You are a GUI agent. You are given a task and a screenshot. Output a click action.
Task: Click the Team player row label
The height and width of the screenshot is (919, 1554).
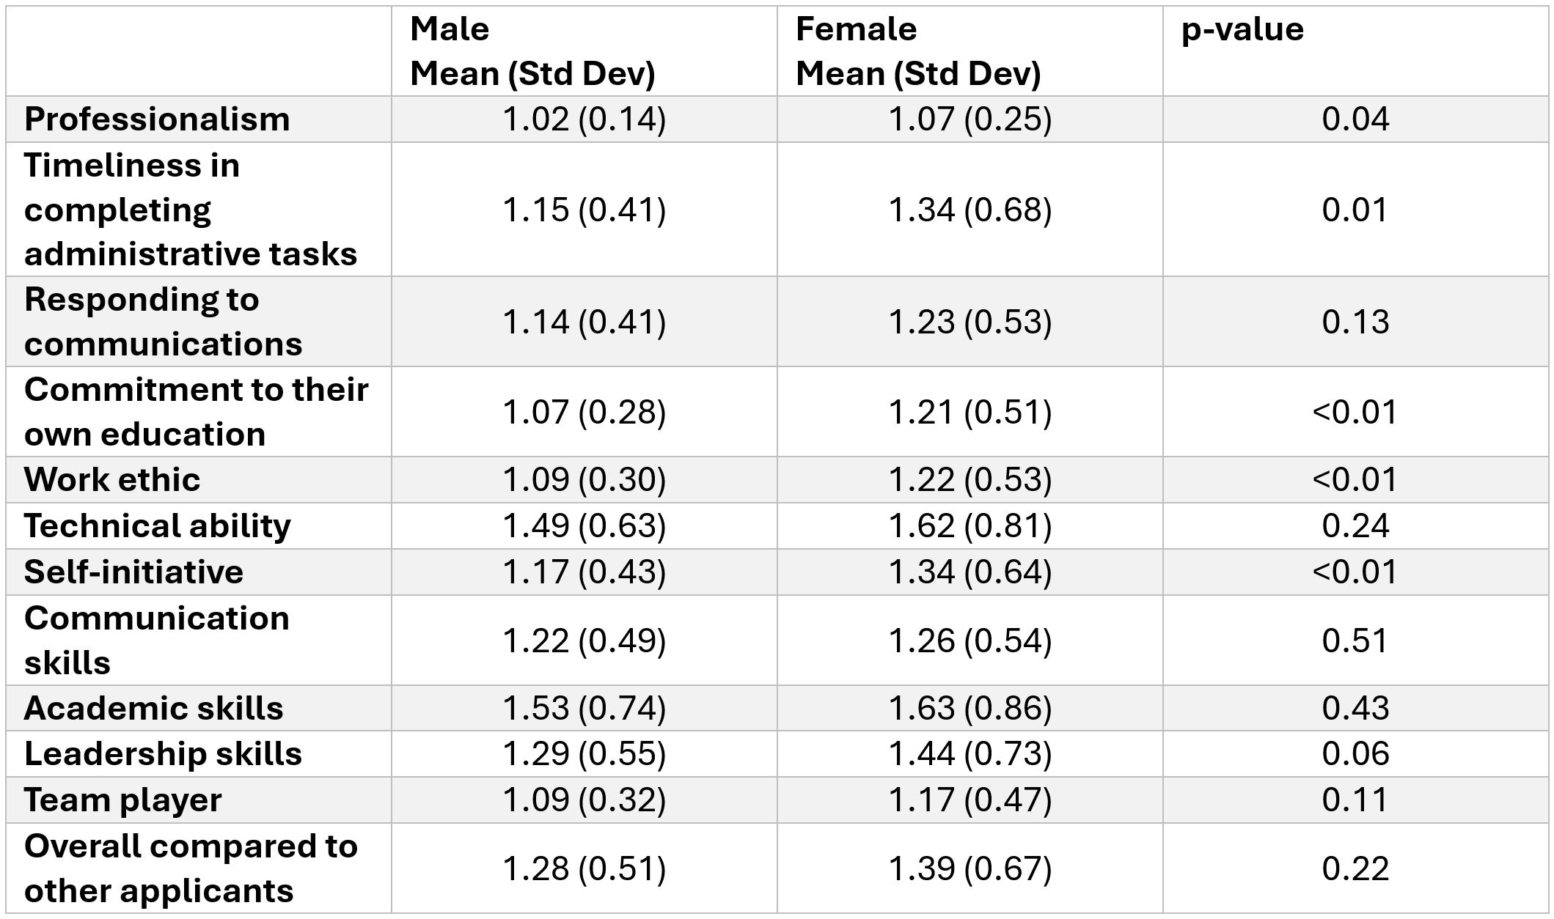(122, 800)
